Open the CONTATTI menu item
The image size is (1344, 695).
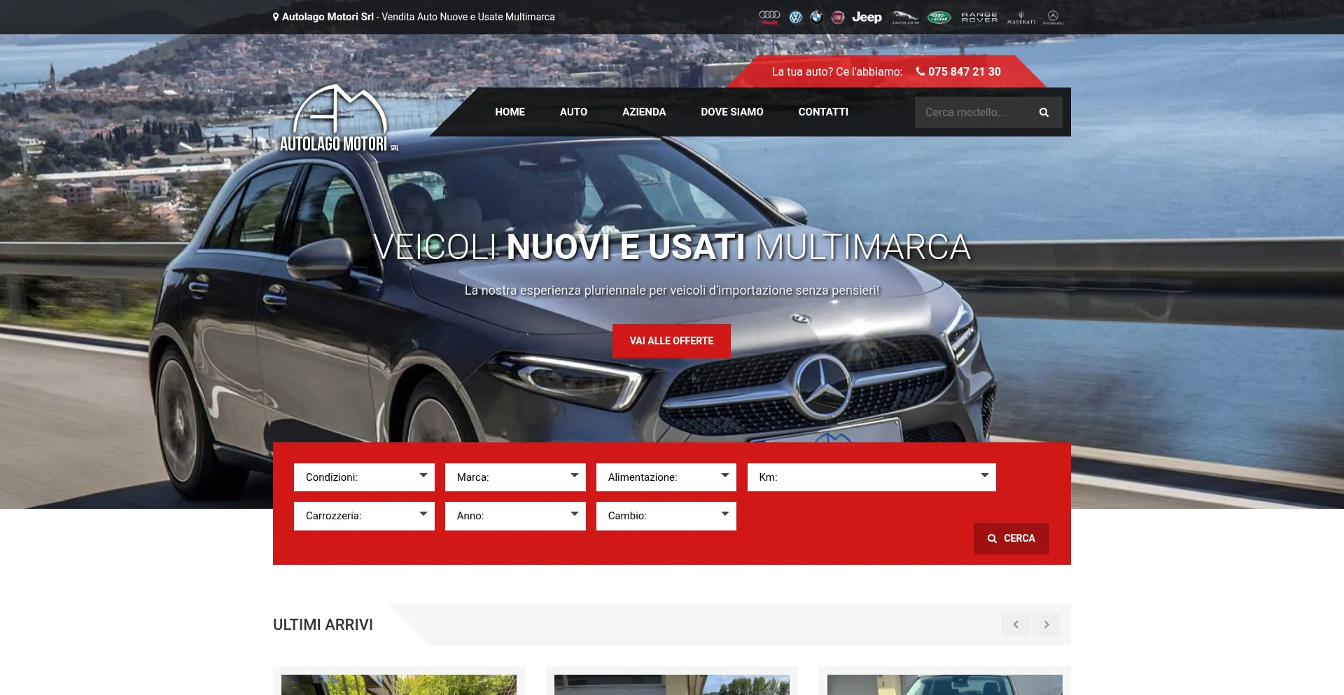click(x=823, y=112)
